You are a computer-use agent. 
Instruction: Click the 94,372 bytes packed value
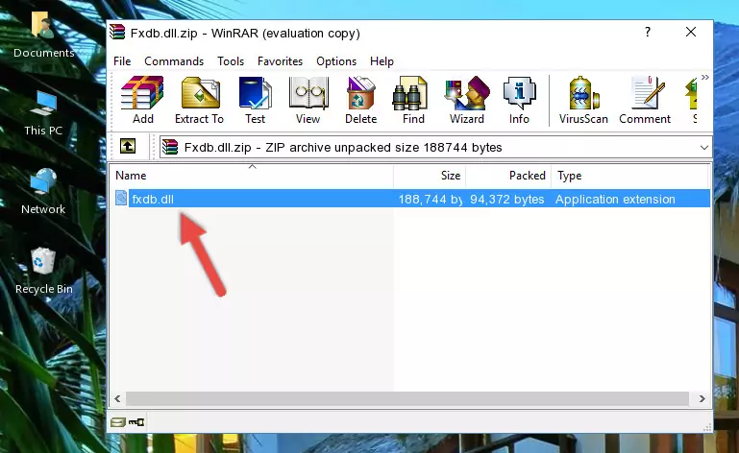pos(506,200)
